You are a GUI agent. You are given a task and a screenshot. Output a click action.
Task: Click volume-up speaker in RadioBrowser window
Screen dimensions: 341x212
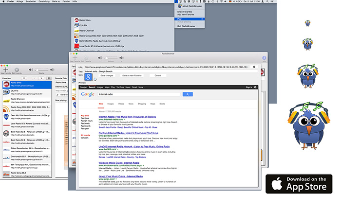[121, 58]
